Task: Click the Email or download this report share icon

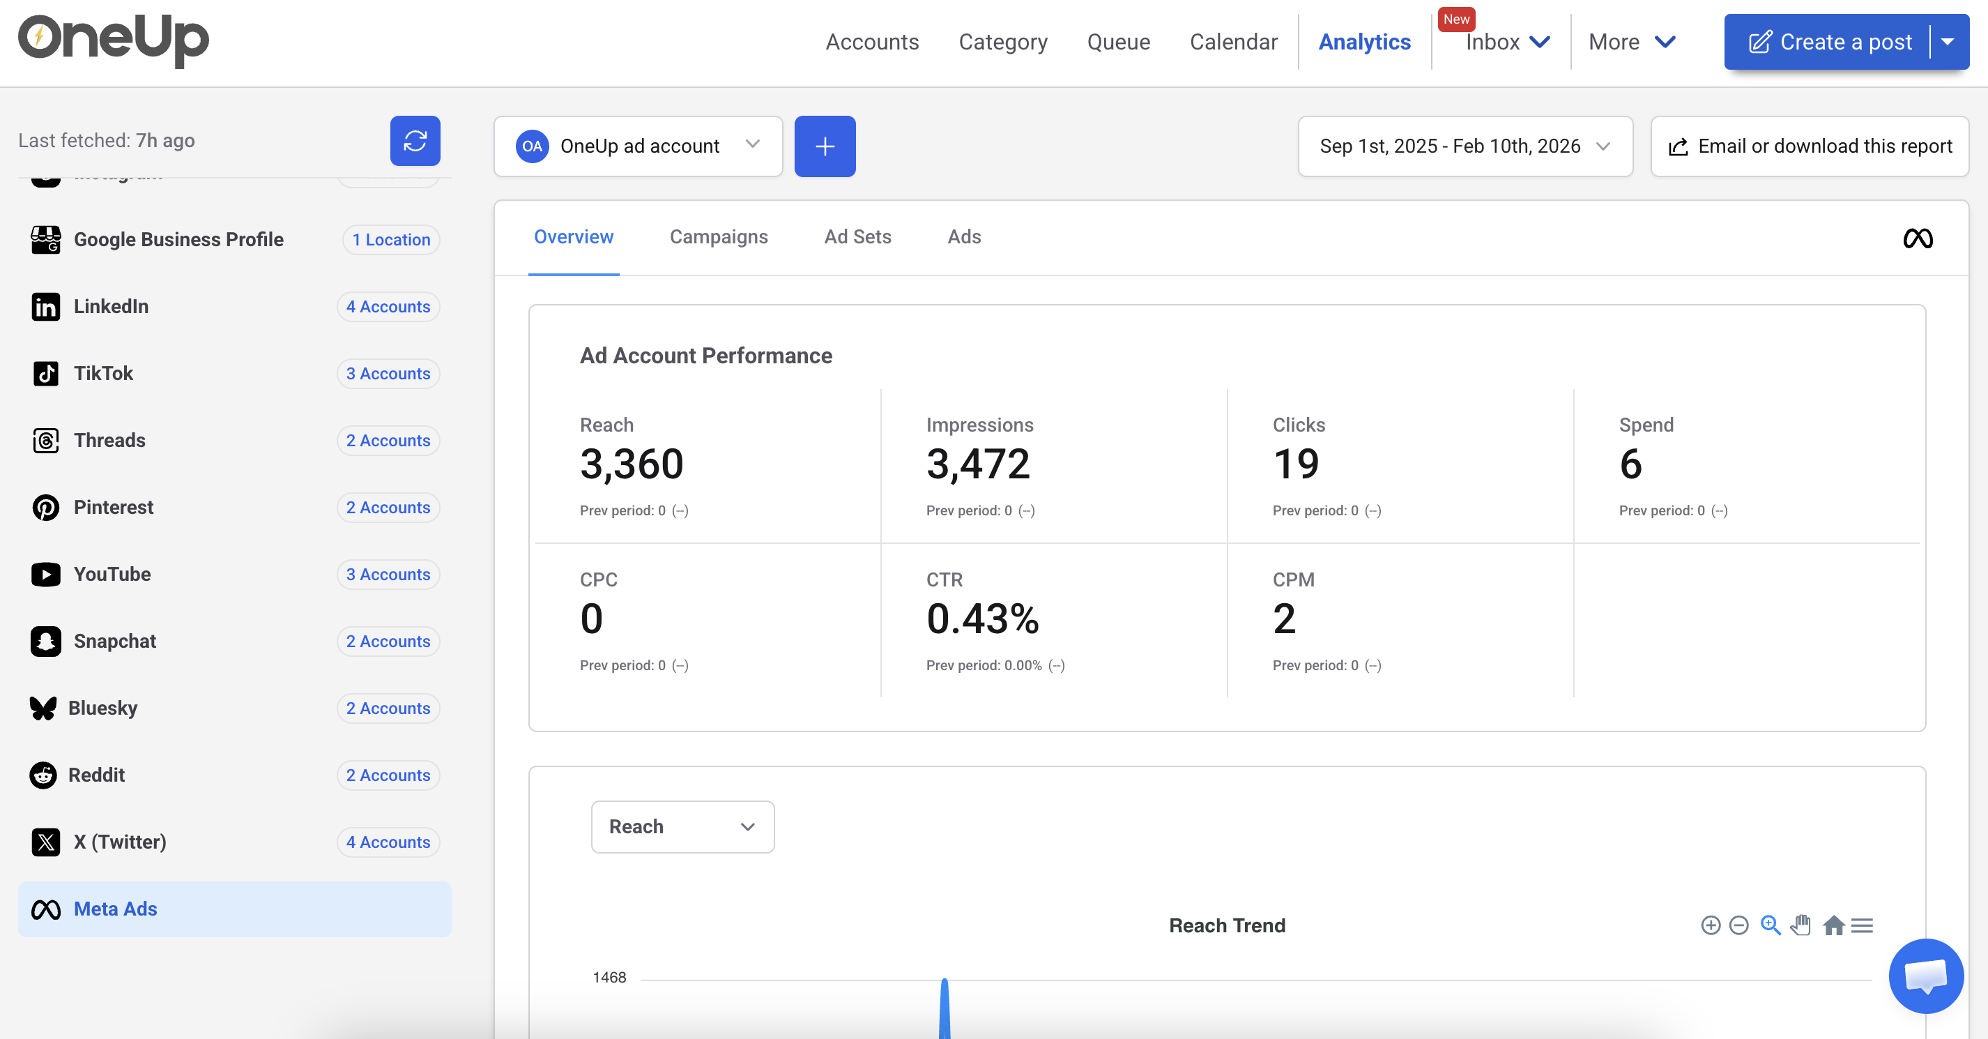Action: click(1679, 146)
